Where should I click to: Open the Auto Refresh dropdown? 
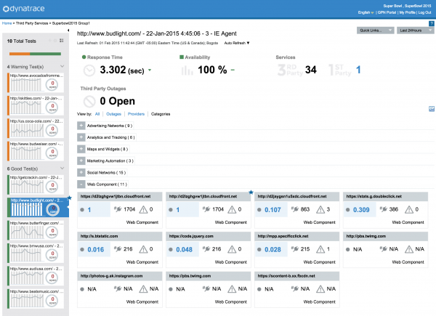[237, 43]
